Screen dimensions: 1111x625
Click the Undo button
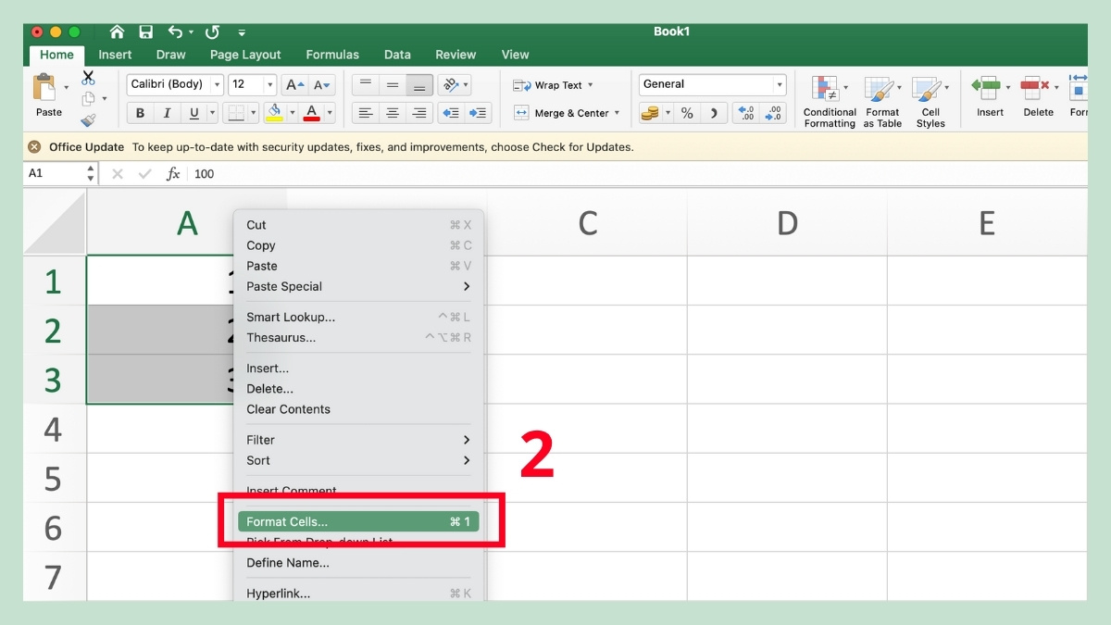[x=176, y=31]
